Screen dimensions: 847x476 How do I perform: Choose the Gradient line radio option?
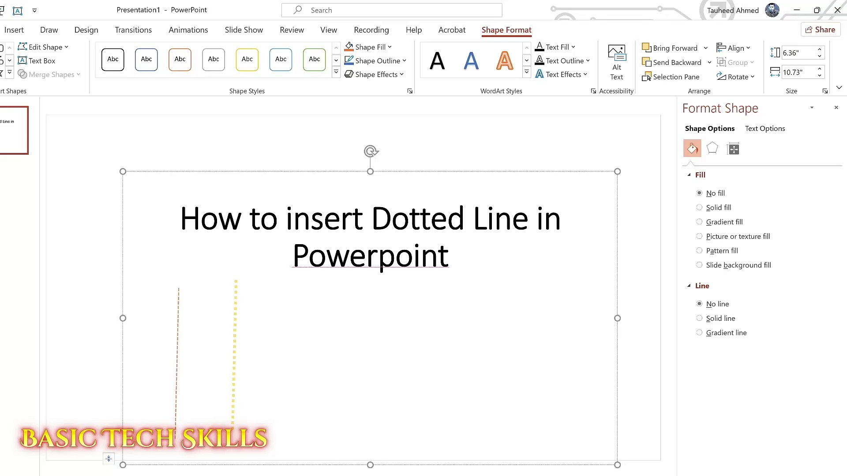pos(699,333)
